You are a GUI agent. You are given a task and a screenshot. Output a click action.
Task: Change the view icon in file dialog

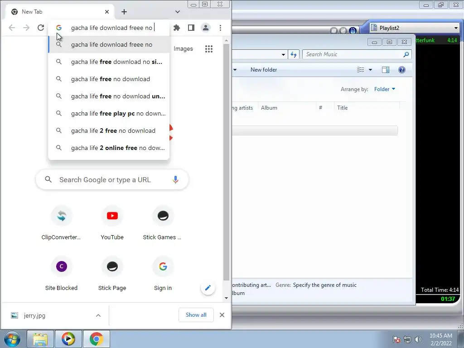[360, 70]
